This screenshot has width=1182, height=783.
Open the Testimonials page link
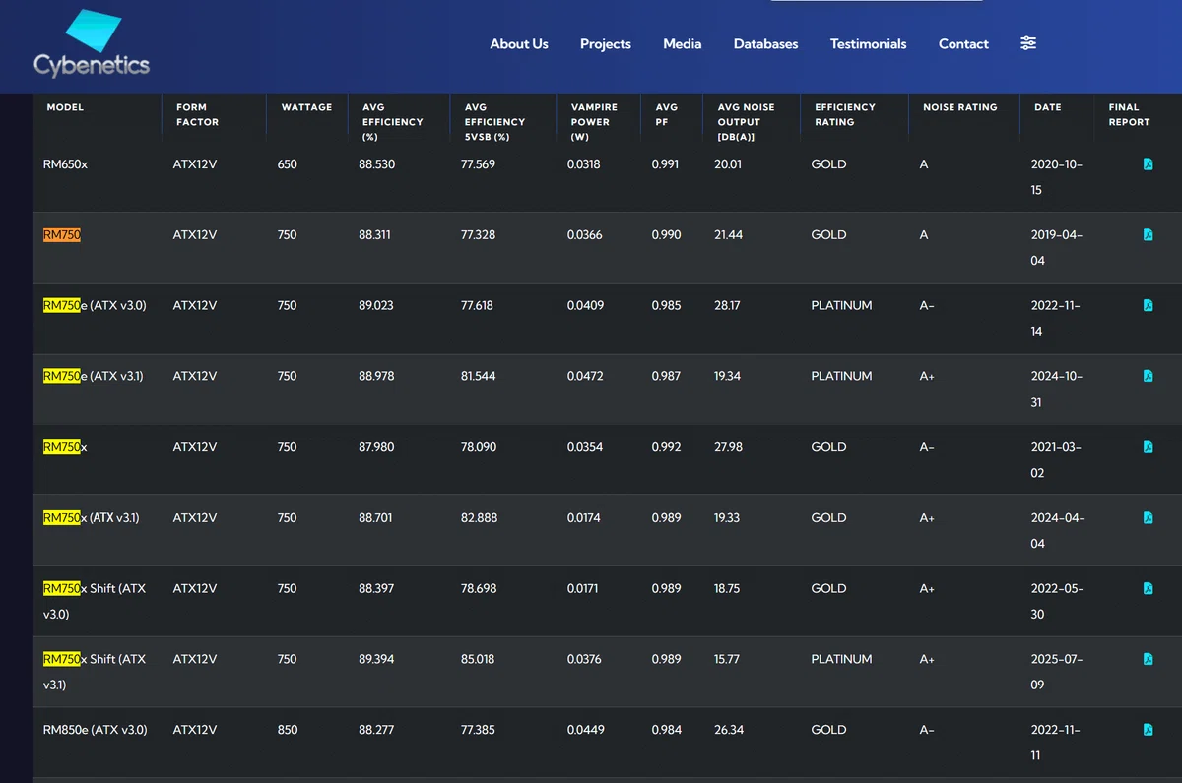pos(868,44)
